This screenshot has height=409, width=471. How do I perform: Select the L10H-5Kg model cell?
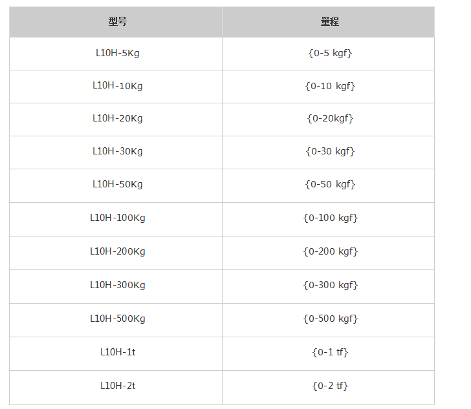pyautogui.click(x=117, y=53)
